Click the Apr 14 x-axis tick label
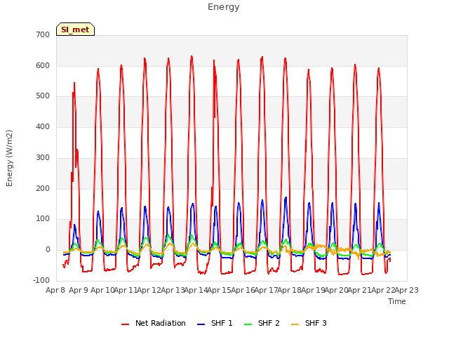449x337 pixels. [196, 290]
